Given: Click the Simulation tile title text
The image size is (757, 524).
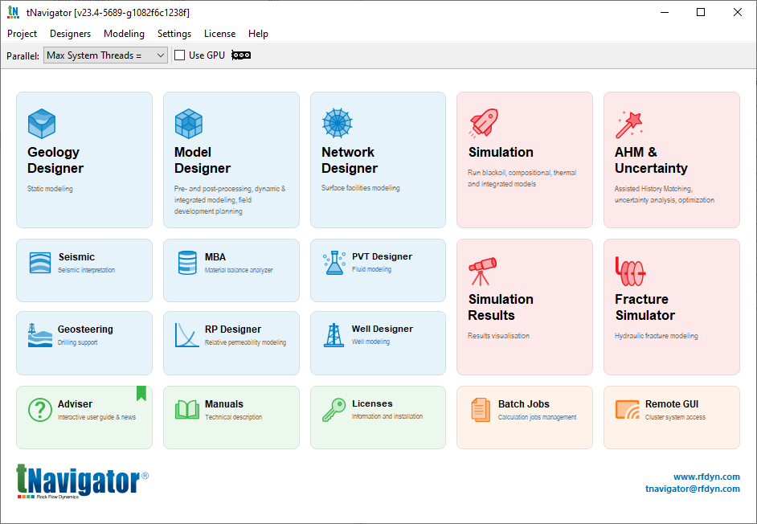Looking at the screenshot, I should click(501, 152).
